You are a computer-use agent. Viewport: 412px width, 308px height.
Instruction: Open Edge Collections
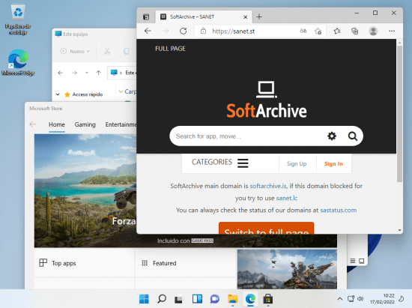click(355, 31)
